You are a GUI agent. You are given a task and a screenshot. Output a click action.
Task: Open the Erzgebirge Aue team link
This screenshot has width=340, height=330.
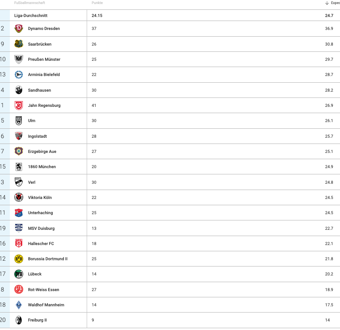pyautogui.click(x=42, y=152)
